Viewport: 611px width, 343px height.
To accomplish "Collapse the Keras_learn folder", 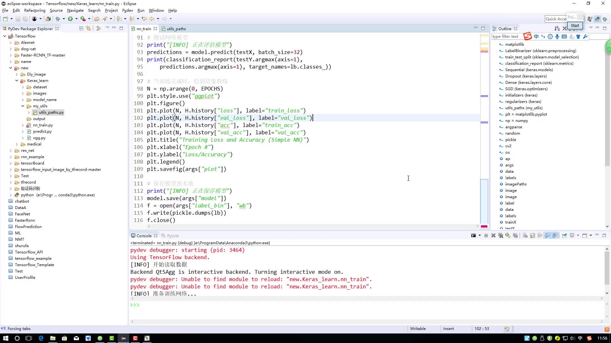I will (x=17, y=81).
